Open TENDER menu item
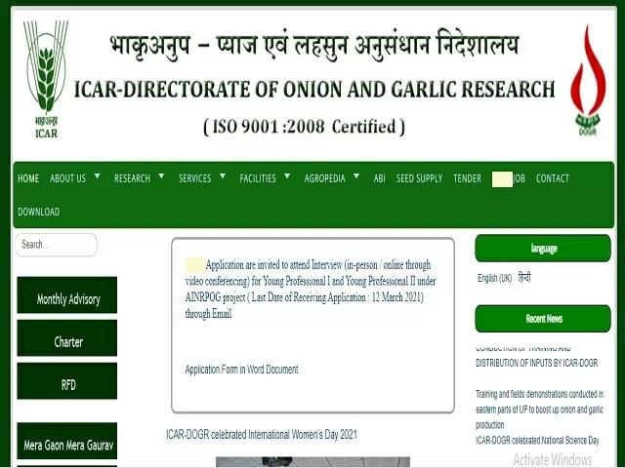This screenshot has height=468, width=625. [467, 178]
